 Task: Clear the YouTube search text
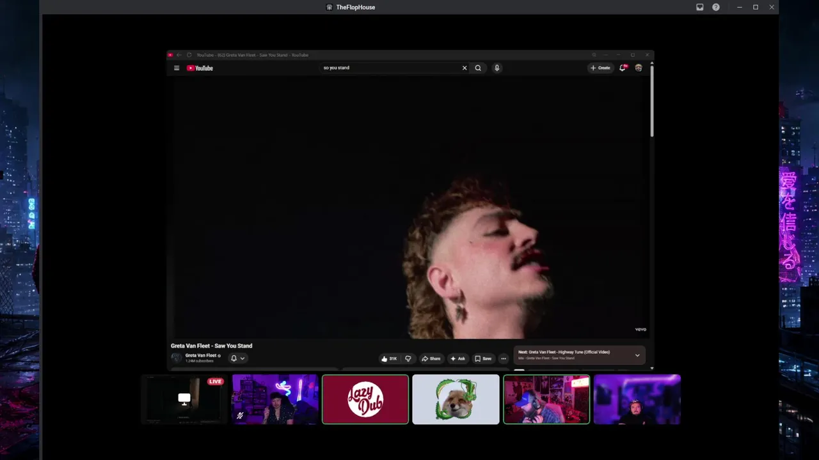pyautogui.click(x=465, y=68)
